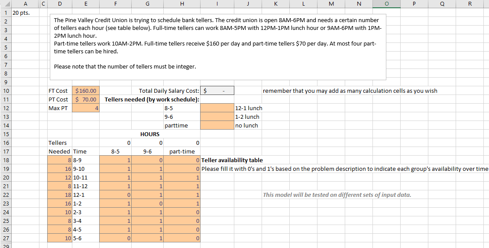Select "This model will be tested" italic note
The height and width of the screenshot is (248, 489).
(x=337, y=195)
